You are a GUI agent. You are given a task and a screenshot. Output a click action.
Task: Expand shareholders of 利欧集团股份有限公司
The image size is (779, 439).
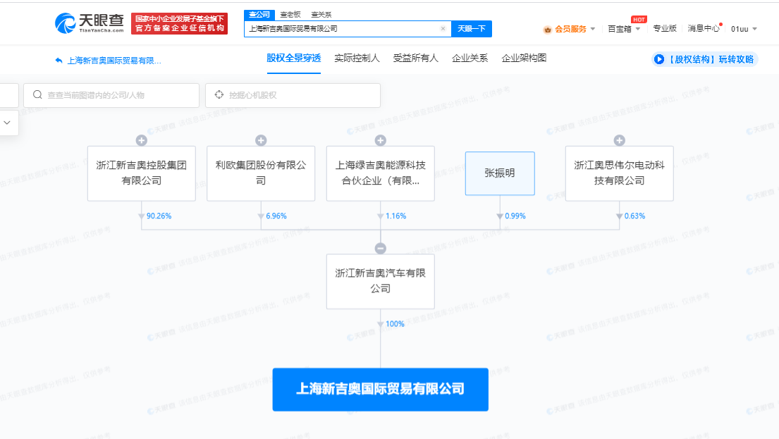261,140
